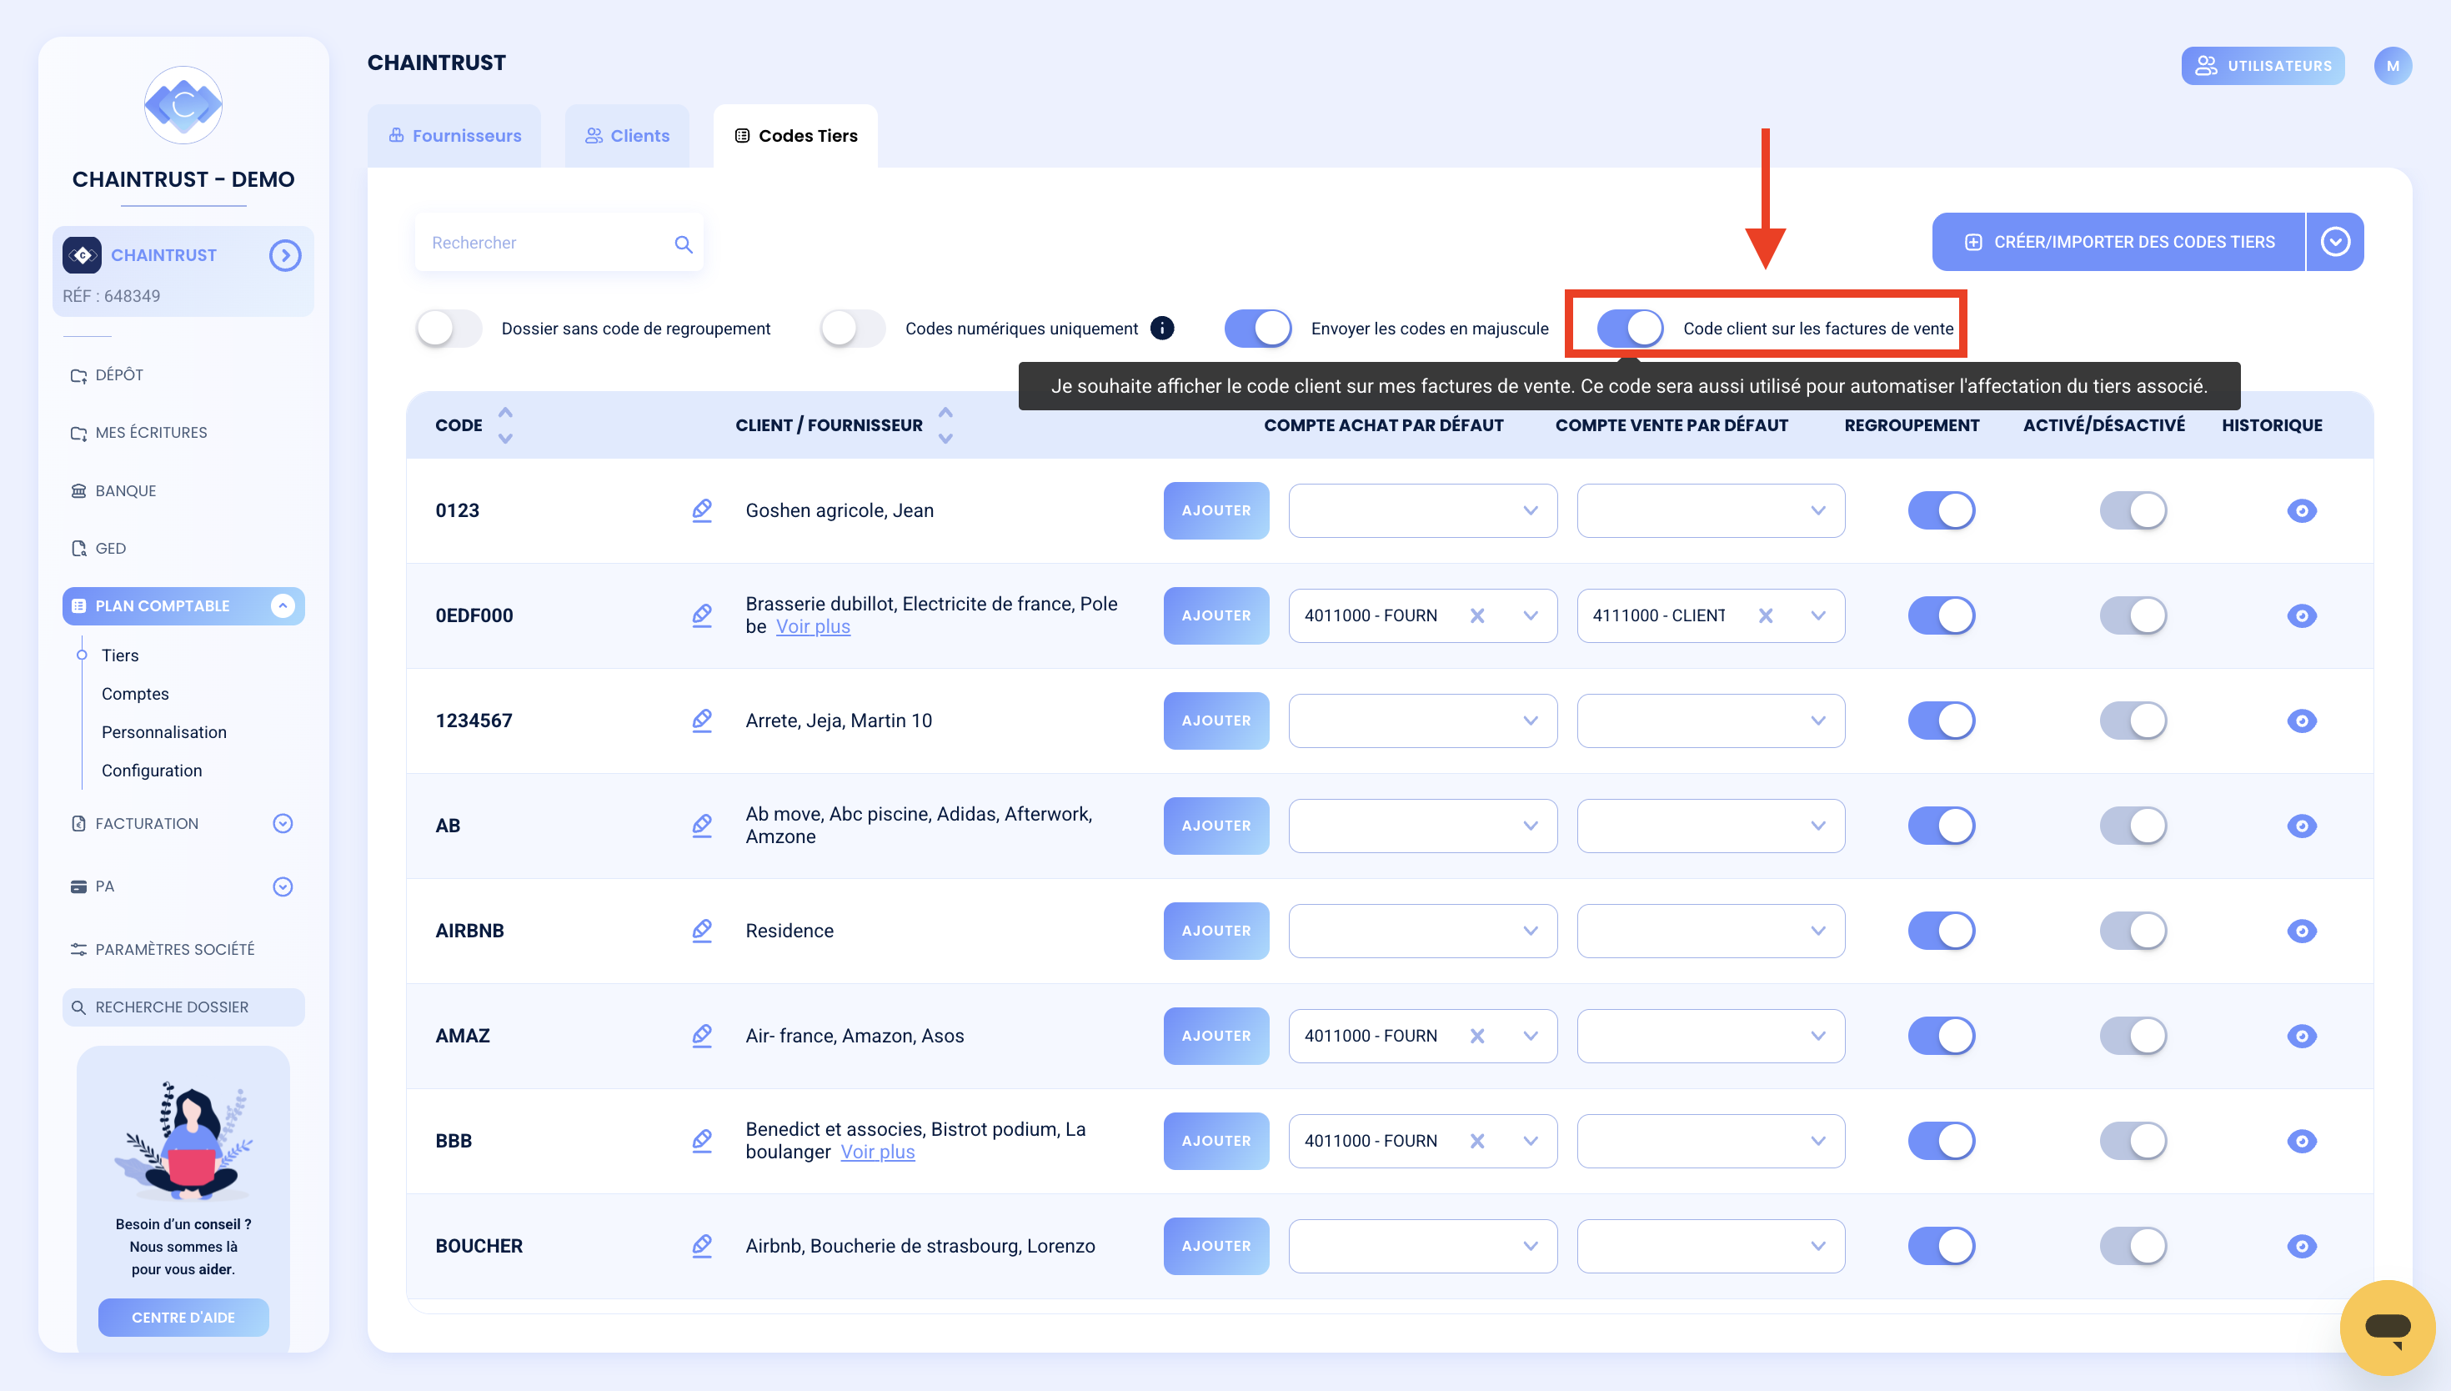Image resolution: width=2451 pixels, height=1391 pixels.
Task: Click Créer/Importer des codes tiers button
Action: pos(2118,242)
